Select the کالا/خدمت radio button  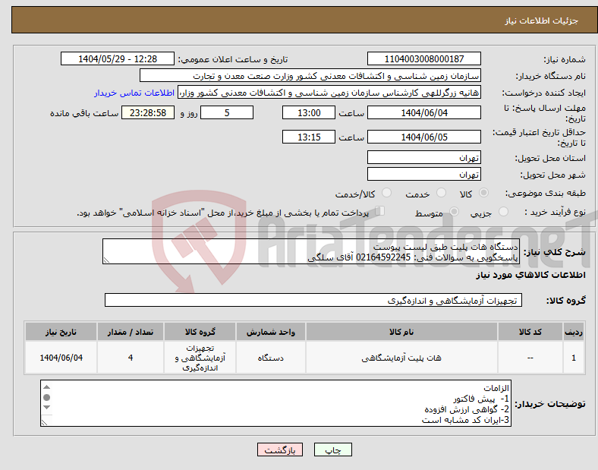pos(386,193)
